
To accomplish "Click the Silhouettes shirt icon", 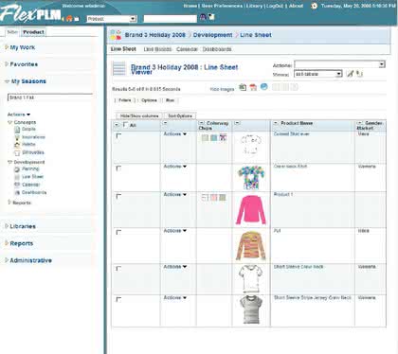I will [17, 152].
